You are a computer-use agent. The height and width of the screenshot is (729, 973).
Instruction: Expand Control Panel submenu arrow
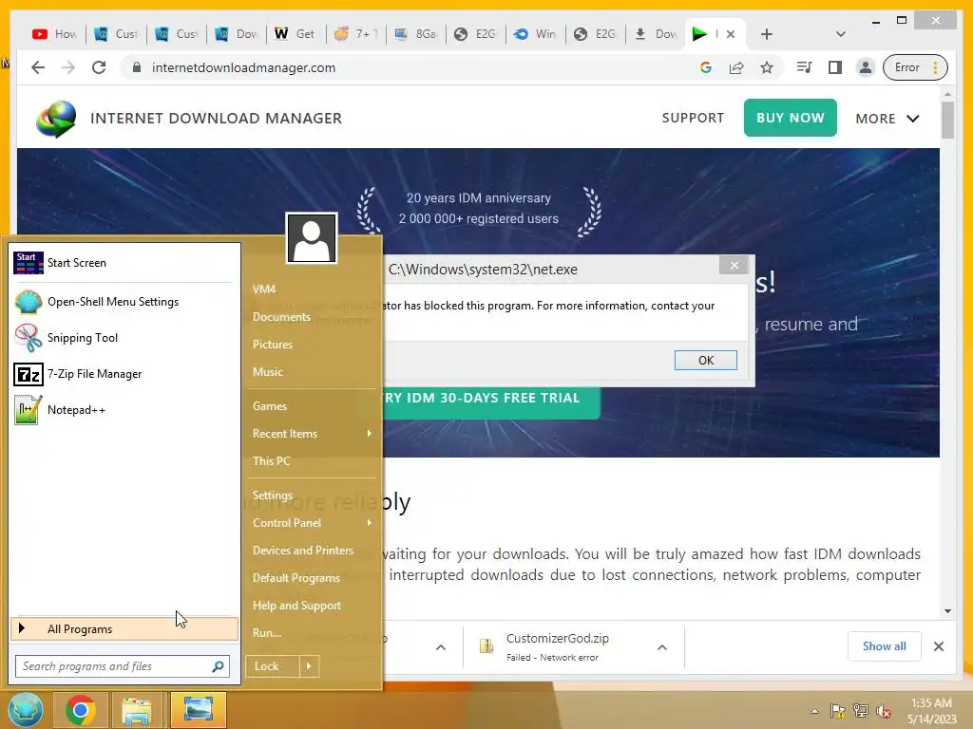pyautogui.click(x=370, y=523)
